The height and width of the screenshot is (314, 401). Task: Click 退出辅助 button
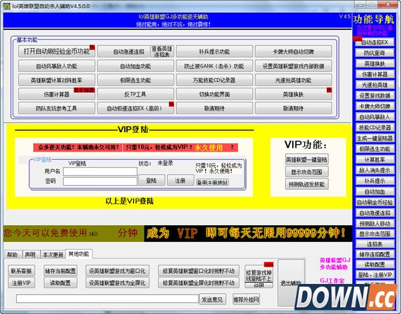coord(291,283)
